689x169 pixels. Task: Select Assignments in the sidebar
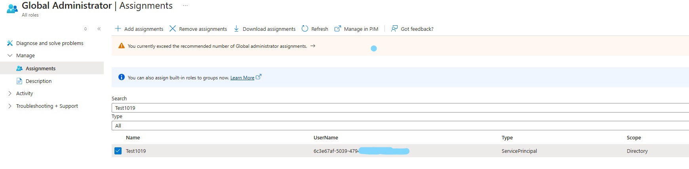pyautogui.click(x=41, y=68)
